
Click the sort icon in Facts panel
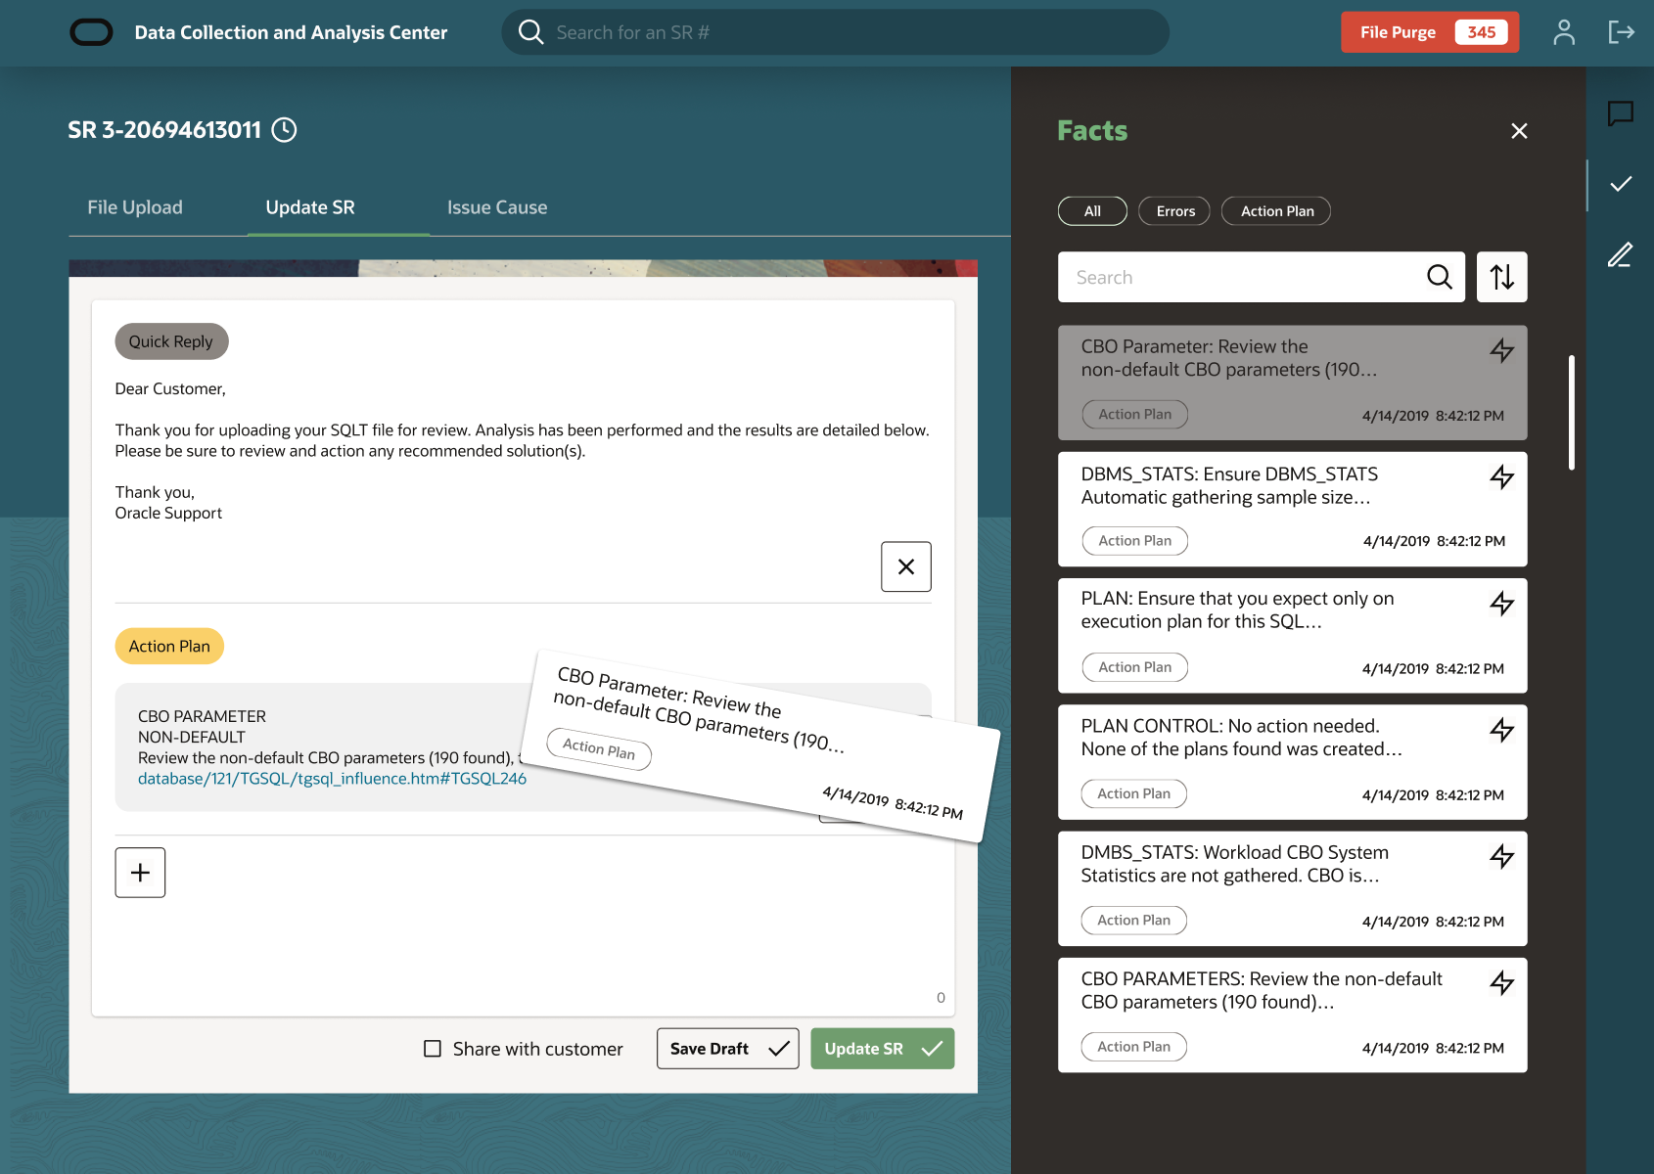point(1501,277)
